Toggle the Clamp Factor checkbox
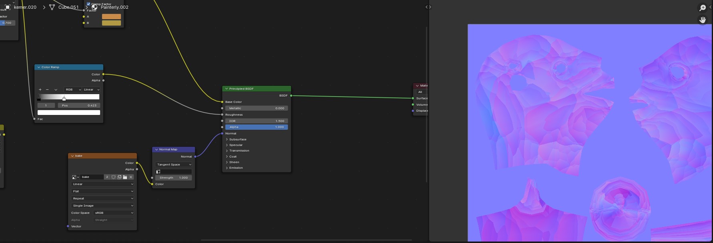Screen dimensions: 713x243 point(88,4)
